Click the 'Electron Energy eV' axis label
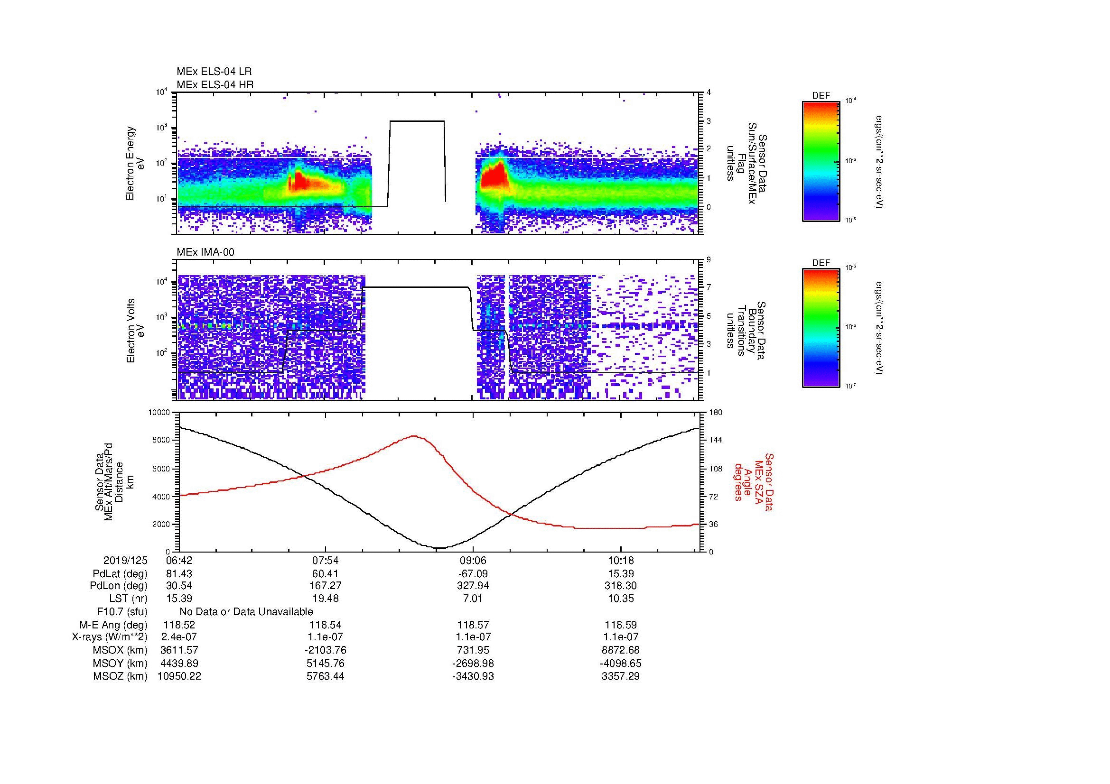The height and width of the screenshot is (784, 1110). click(135, 163)
